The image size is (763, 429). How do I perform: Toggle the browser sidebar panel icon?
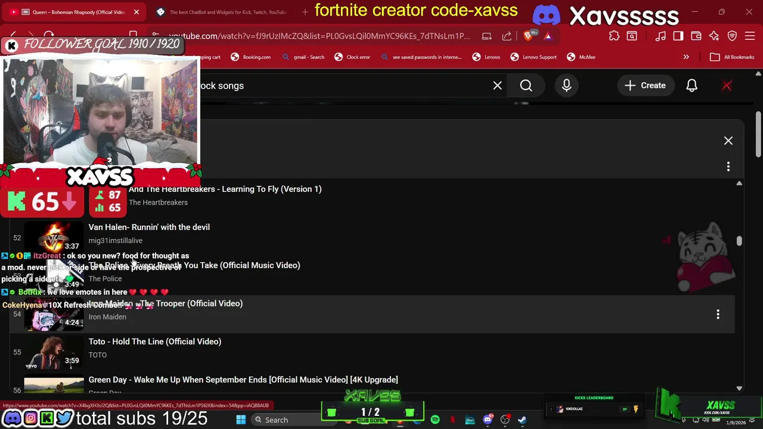pyautogui.click(x=678, y=36)
